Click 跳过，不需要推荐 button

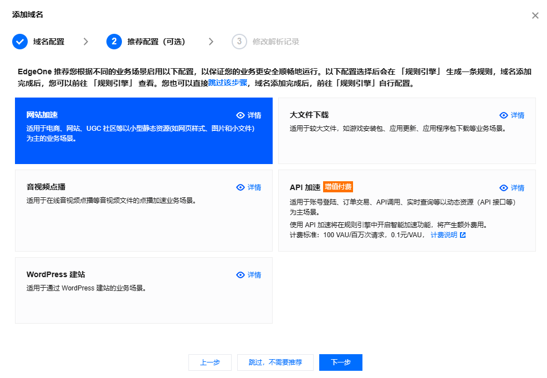[275, 362]
